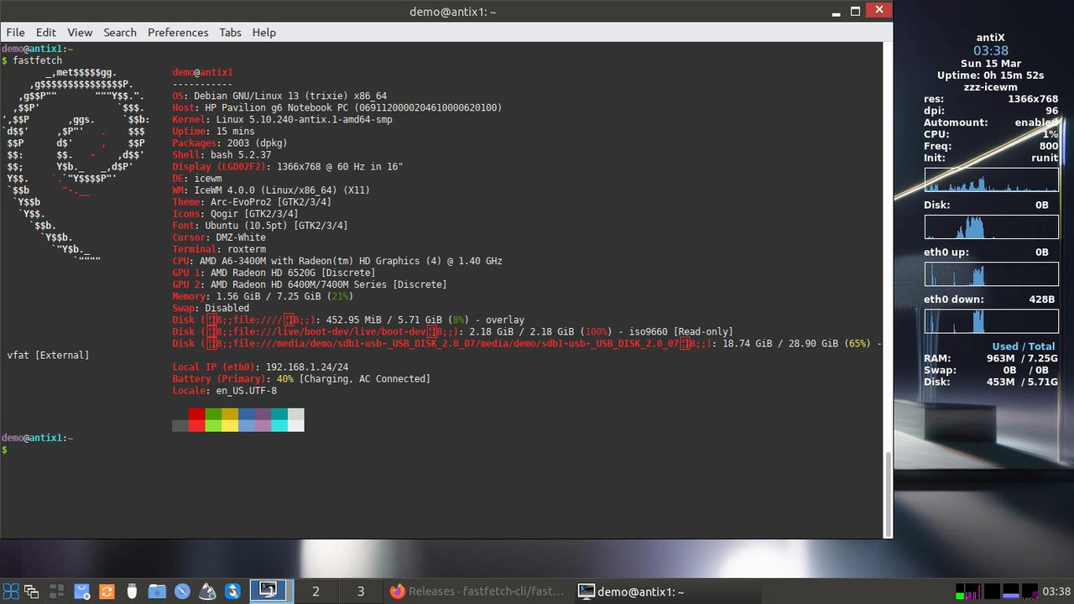This screenshot has width=1074, height=604.
Task: Open the package installer icon in taskbar
Action: [81, 591]
